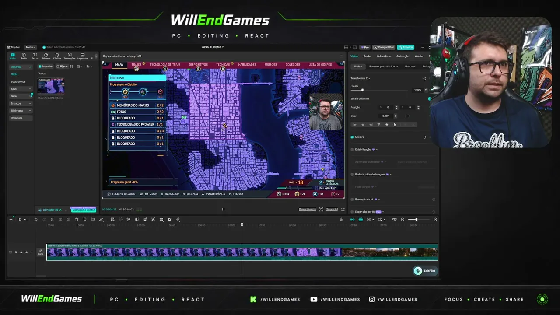Image resolution: width=560 pixels, height=315 pixels.
Task: Click the snapshot focus icon under preview
Action: [321, 210]
